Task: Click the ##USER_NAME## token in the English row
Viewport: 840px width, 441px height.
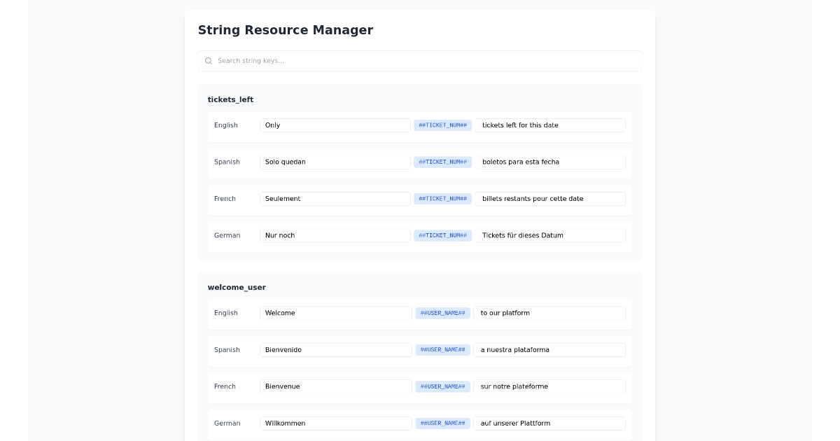Action: (442, 313)
